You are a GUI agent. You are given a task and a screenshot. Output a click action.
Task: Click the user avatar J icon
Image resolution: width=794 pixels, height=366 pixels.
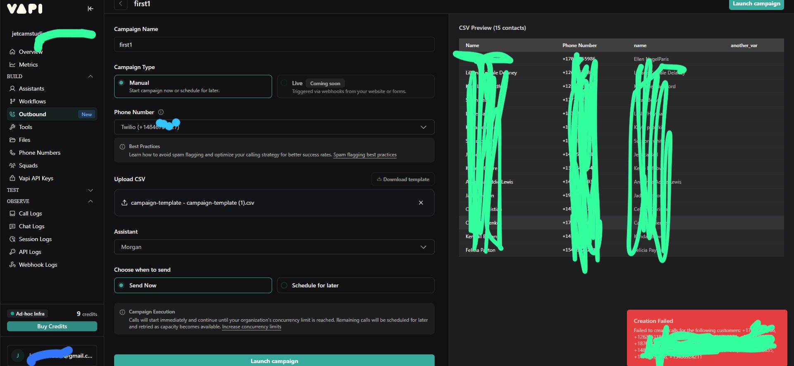(x=17, y=356)
